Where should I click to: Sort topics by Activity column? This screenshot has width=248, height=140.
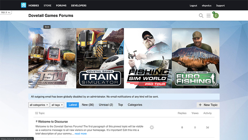(x=207, y=113)
